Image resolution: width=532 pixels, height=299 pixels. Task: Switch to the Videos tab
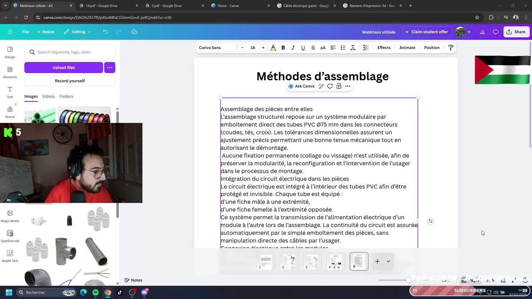tap(49, 96)
